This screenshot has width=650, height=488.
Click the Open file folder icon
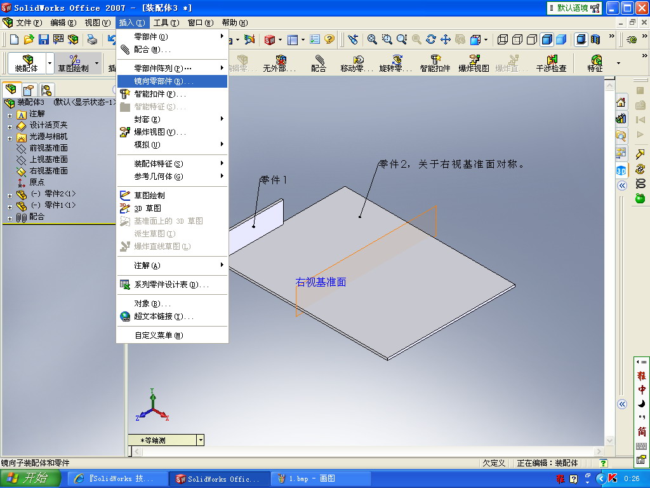29,39
